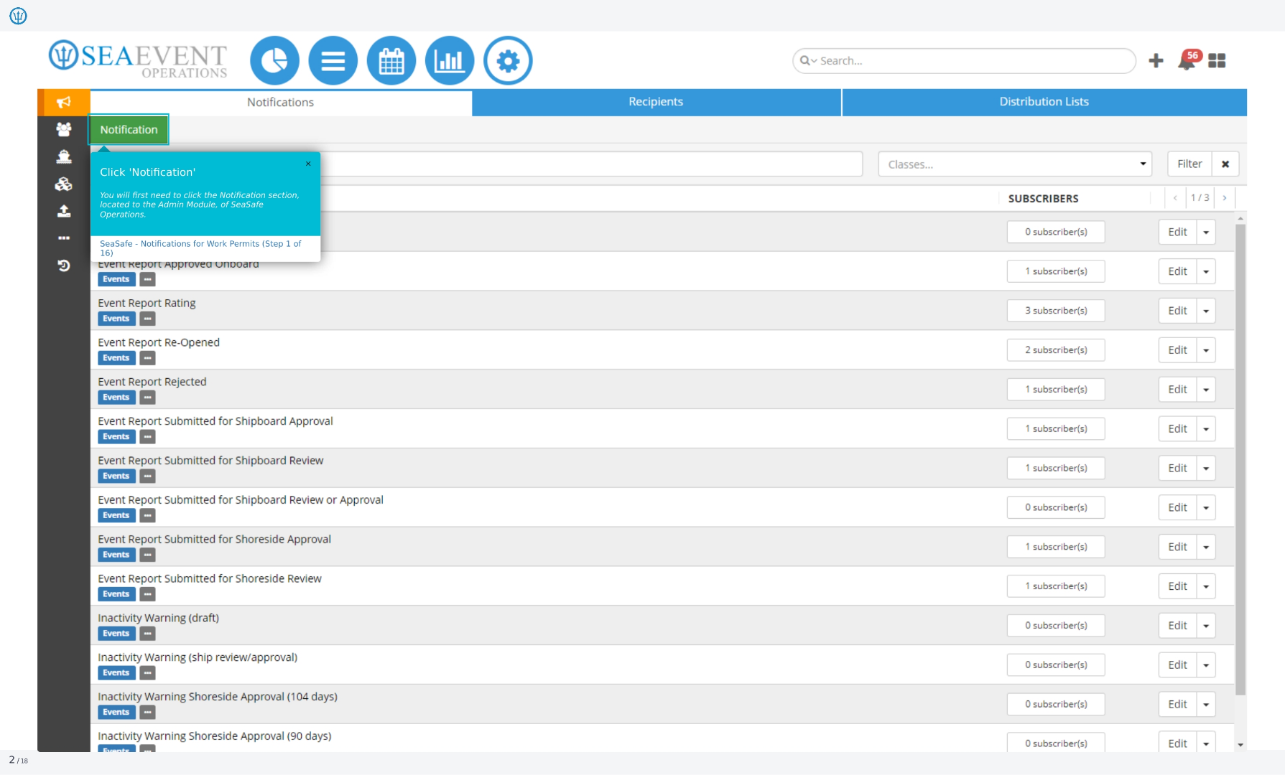Open the grid apps icon
This screenshot has width=1285, height=775.
pyautogui.click(x=1217, y=61)
